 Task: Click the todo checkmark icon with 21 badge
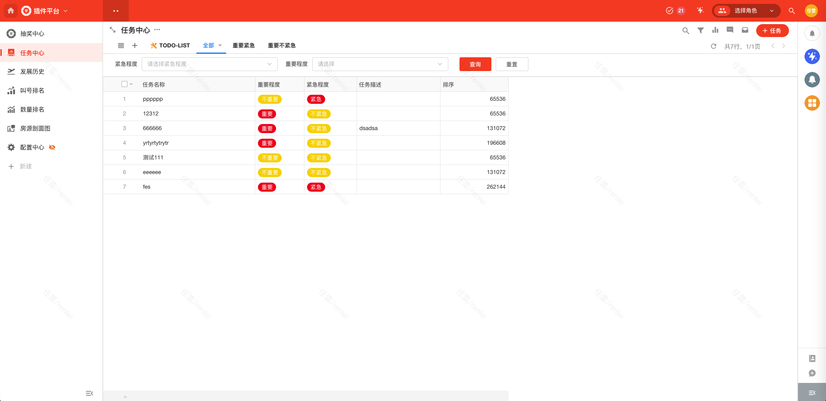[x=670, y=11]
